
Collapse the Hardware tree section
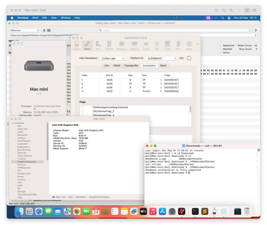tap(13, 123)
